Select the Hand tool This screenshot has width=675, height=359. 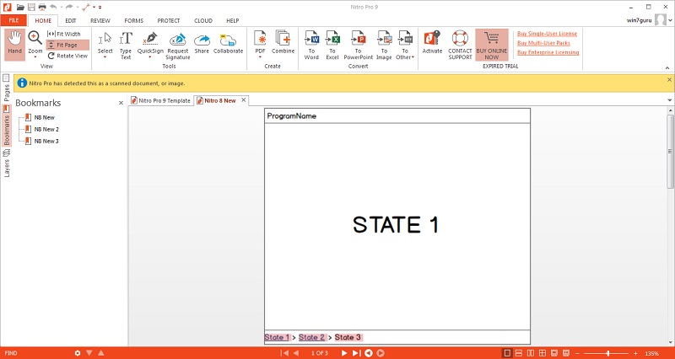click(x=14, y=44)
